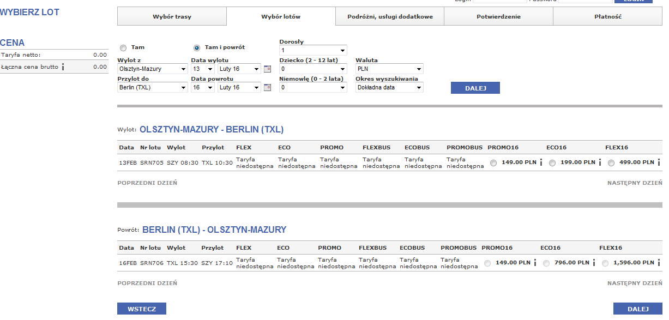
Task: Click 'Poprzedni dzień' under the Berlin to Olsztyn-Mazury flight
Action: click(147, 283)
